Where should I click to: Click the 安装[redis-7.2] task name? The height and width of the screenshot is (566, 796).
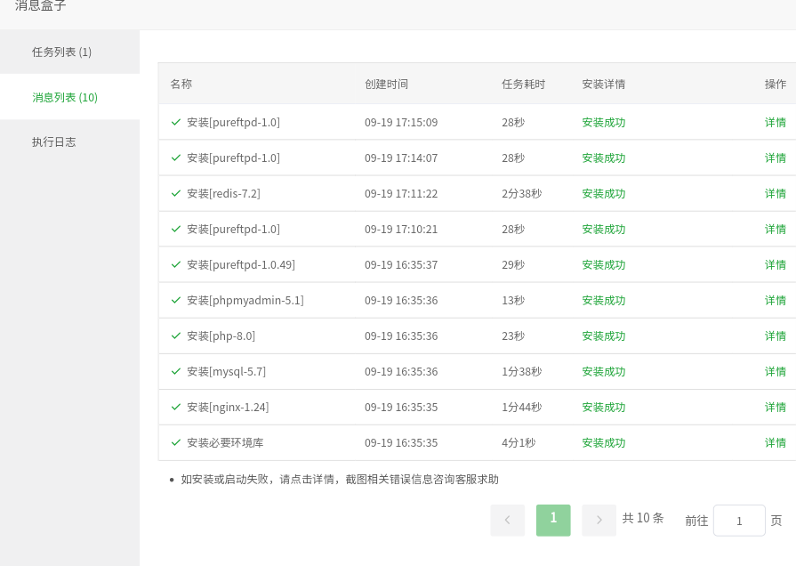point(223,194)
